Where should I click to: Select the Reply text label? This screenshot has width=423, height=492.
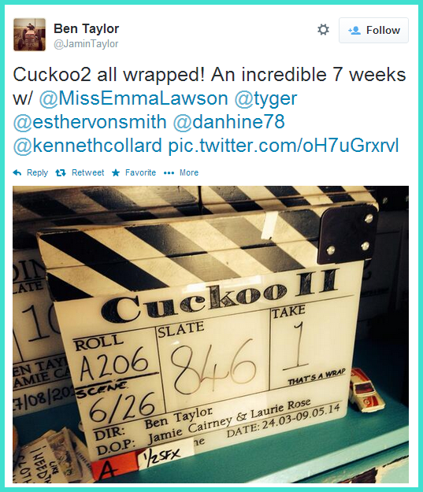tap(37, 173)
